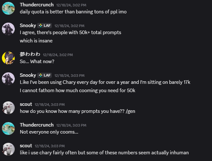This screenshot has width=212, height=161.
Task: Click Thundercrunch's turtle avatar on first message
Action: tap(8, 8)
